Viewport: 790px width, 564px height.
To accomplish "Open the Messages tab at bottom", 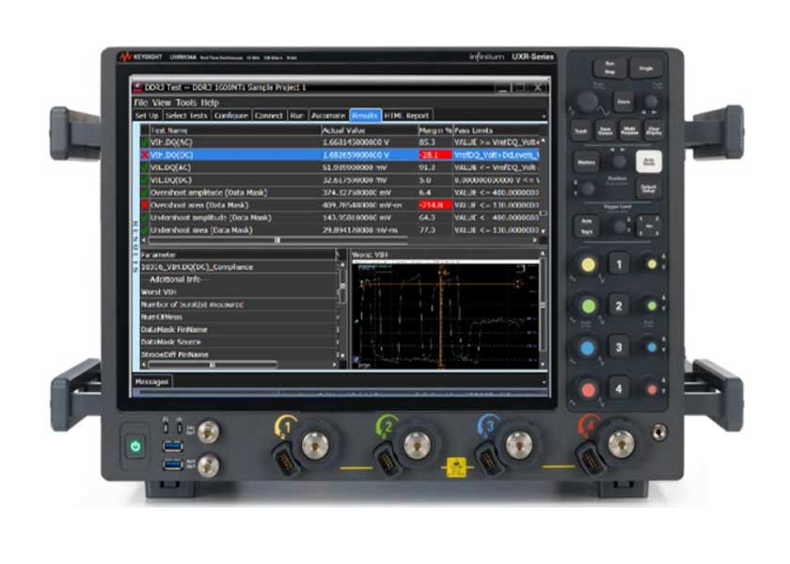I will click(x=151, y=382).
